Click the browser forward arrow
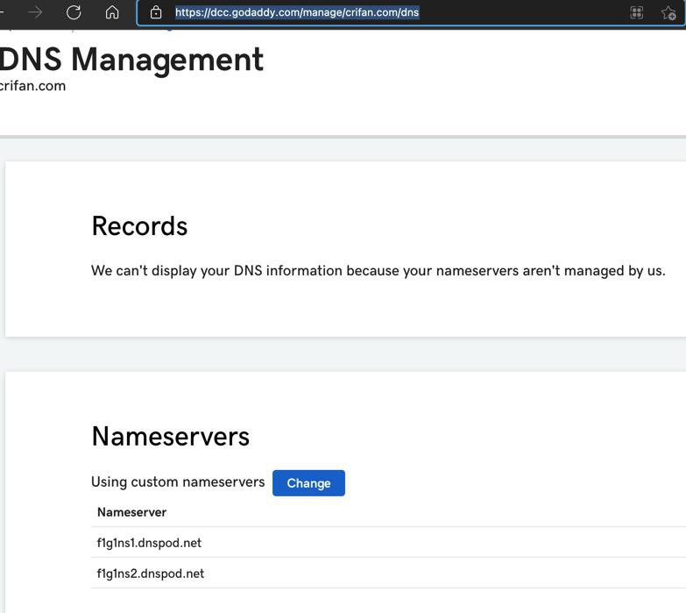This screenshot has width=686, height=613. 35,12
